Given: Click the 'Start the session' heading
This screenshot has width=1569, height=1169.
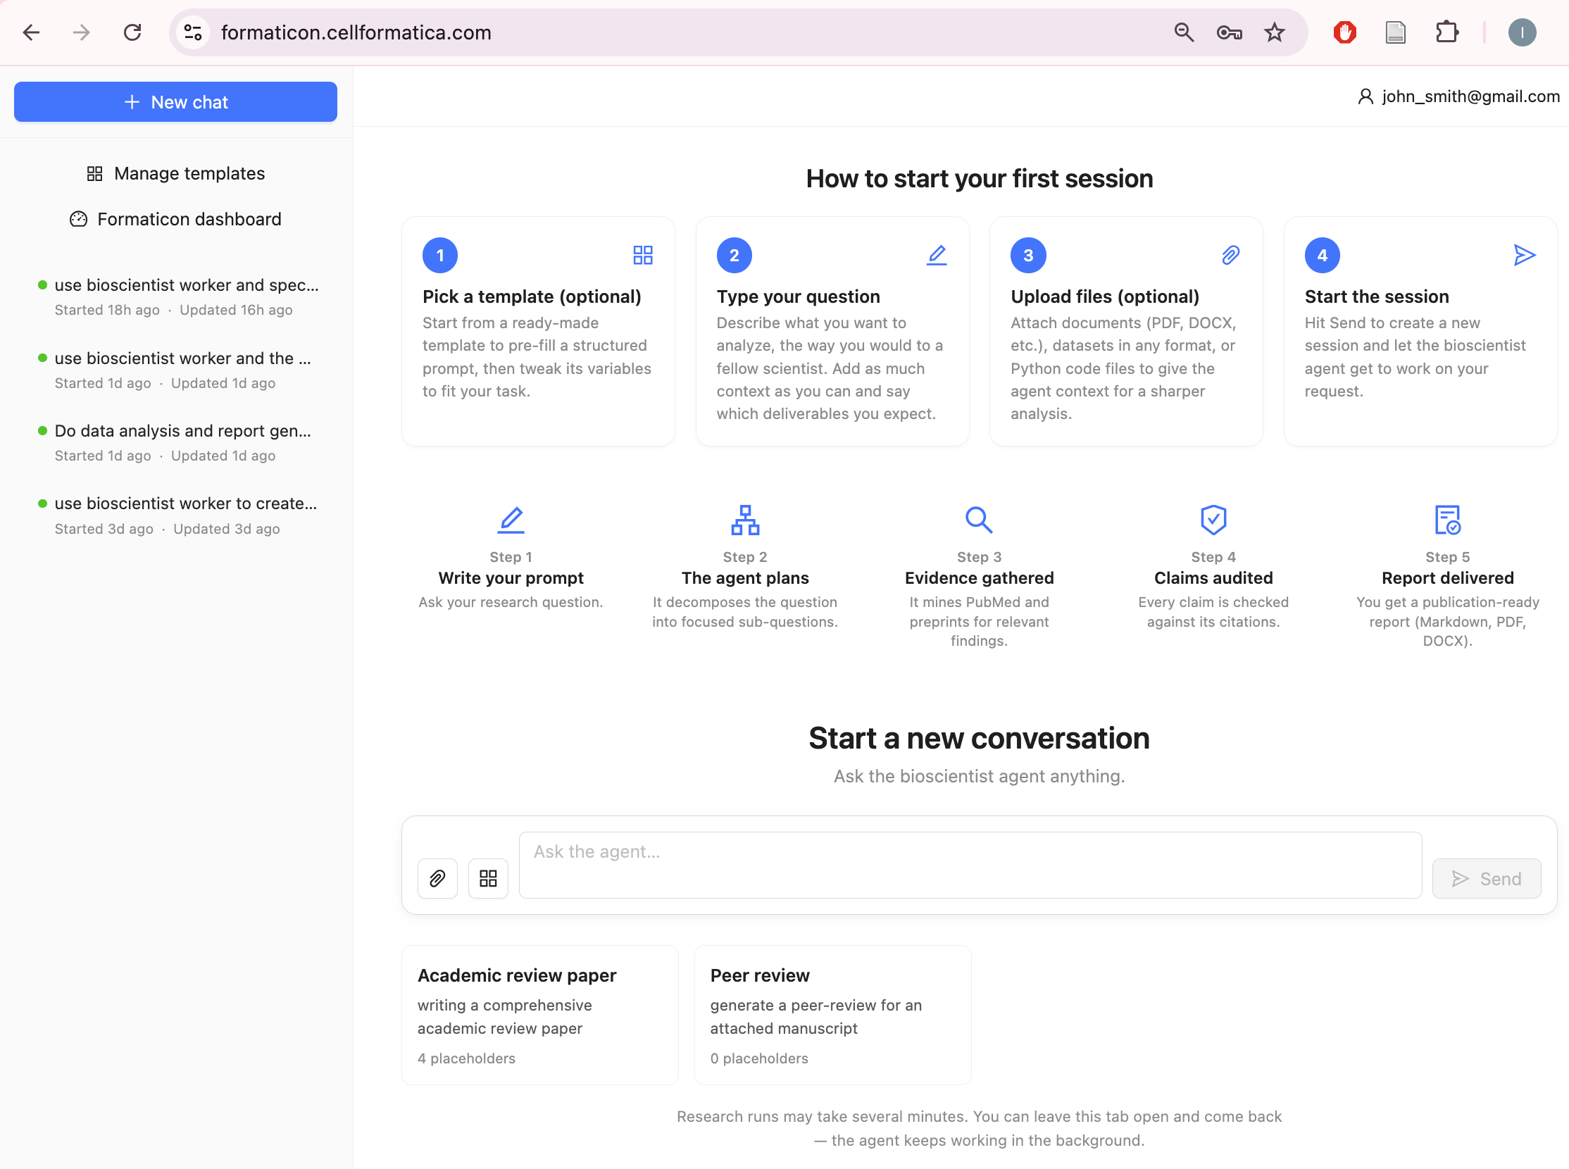Looking at the screenshot, I should click(x=1377, y=296).
